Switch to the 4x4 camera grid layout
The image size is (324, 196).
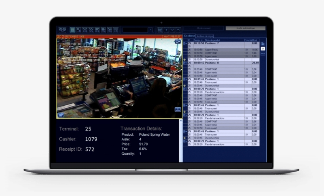tap(91, 30)
